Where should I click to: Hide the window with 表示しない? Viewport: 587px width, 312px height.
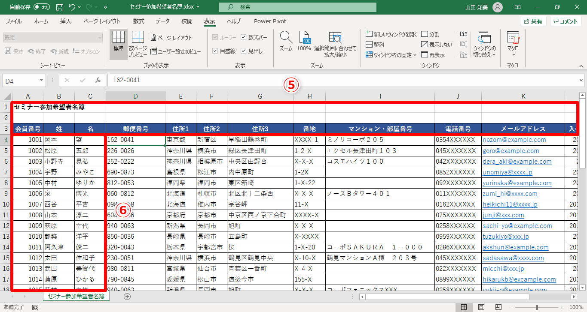point(437,45)
